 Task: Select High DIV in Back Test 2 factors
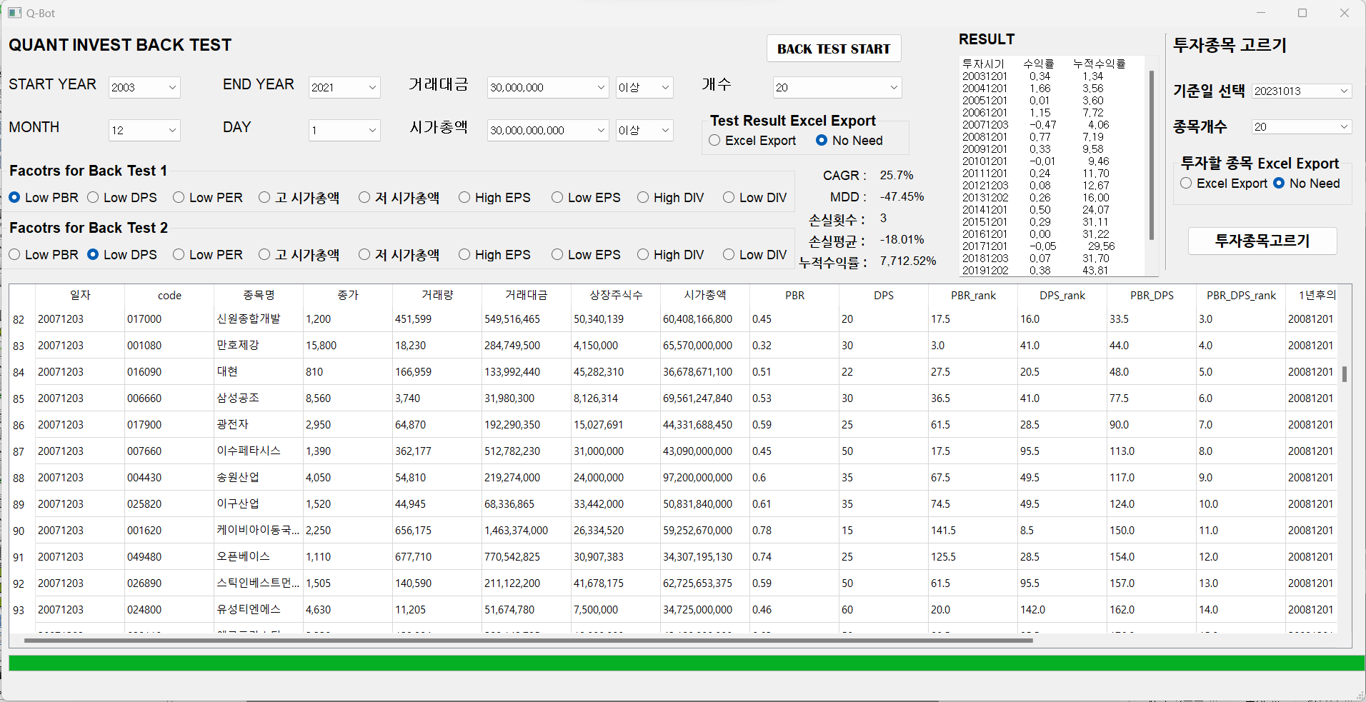tap(671, 255)
